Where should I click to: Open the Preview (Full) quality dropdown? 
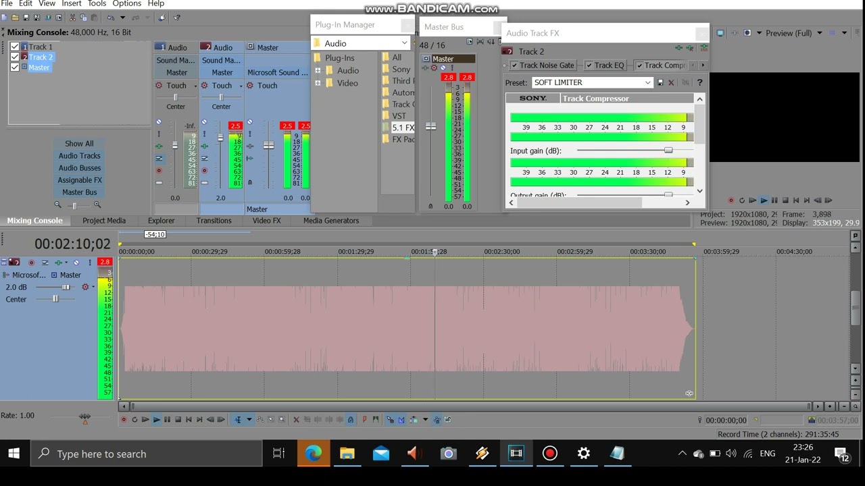(819, 33)
